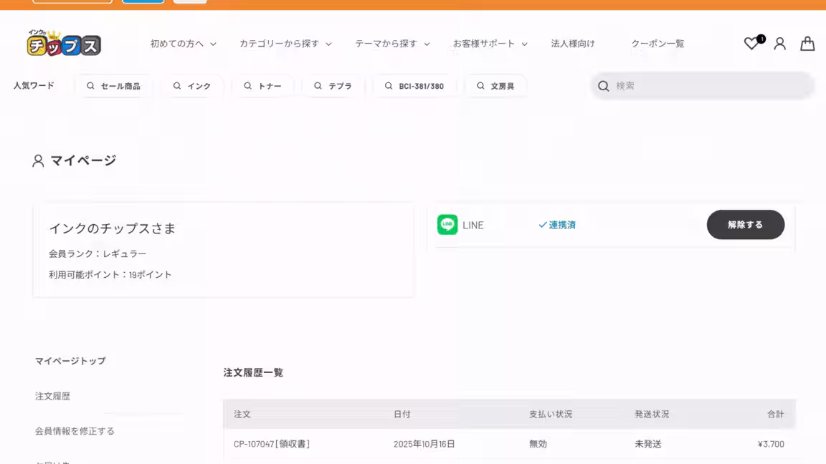
Task: Click the magnifier icon on the 文房具 chip
Action: point(480,85)
